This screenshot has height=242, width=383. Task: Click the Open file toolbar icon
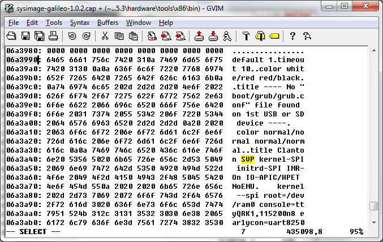coord(11,36)
